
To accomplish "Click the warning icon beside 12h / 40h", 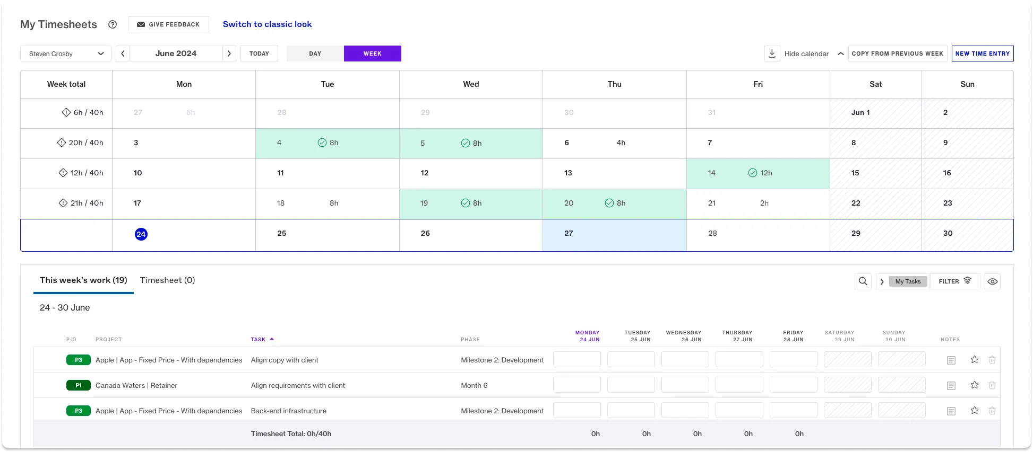I will coord(63,173).
